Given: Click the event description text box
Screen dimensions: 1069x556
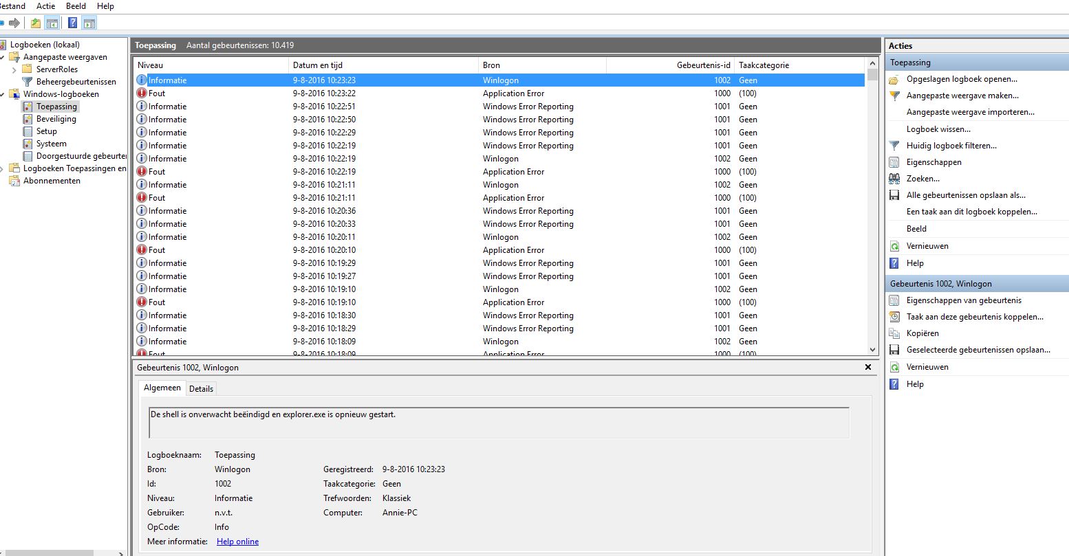Looking at the screenshot, I should point(499,423).
